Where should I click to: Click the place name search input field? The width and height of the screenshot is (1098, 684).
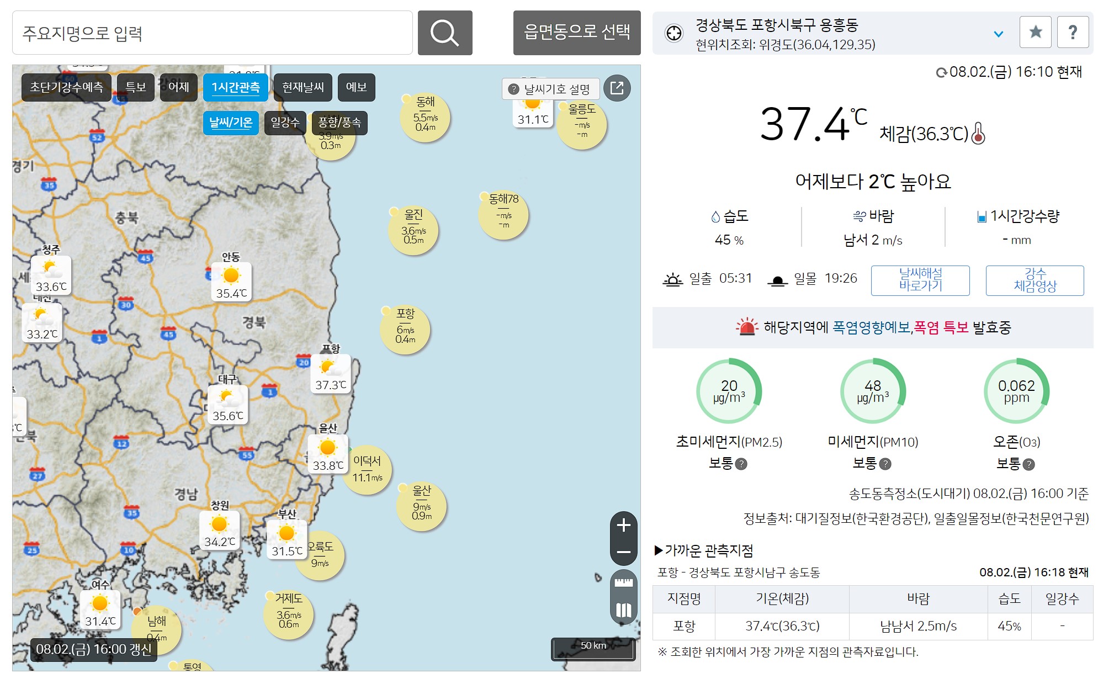tap(212, 33)
